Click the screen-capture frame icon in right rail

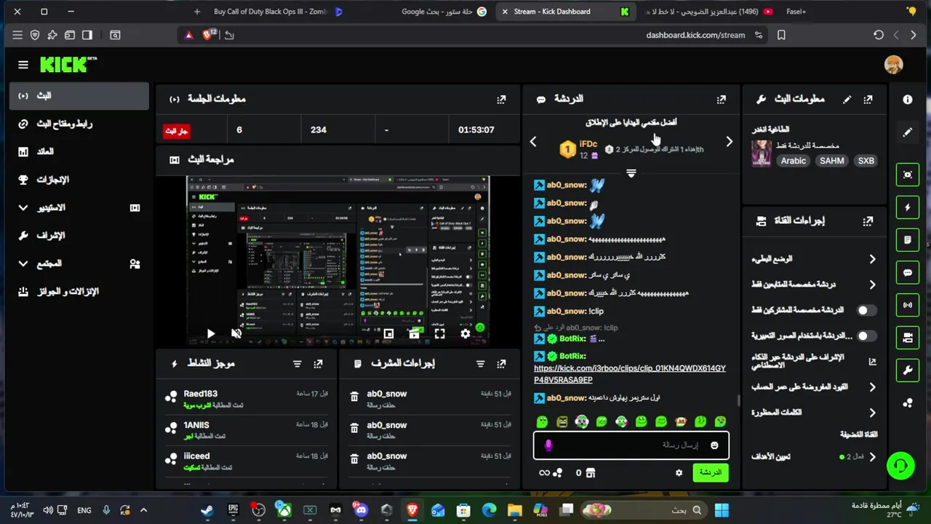(x=907, y=175)
